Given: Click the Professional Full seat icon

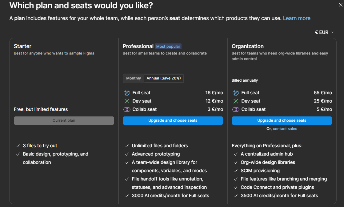Looking at the screenshot, I should click(127, 93).
